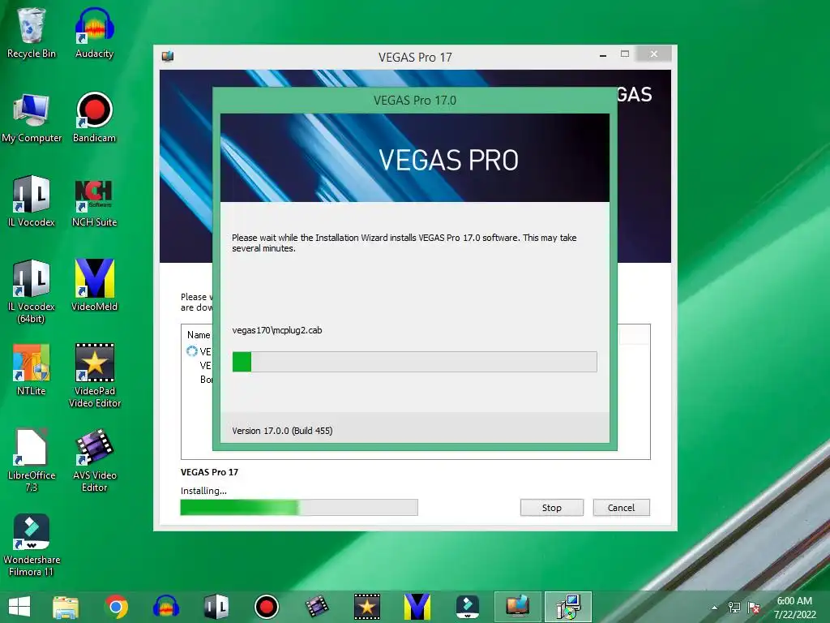
Task: Close the VEGAS Pro 17 window
Action: point(654,54)
